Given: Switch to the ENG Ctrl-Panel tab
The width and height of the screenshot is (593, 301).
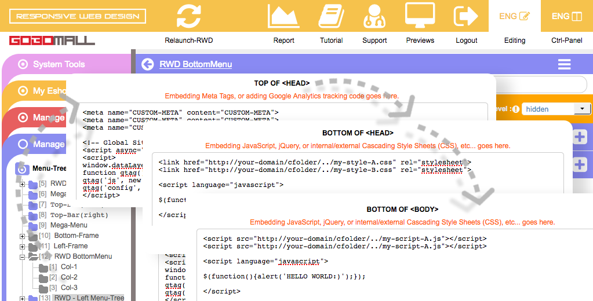Looking at the screenshot, I should coord(566,16).
